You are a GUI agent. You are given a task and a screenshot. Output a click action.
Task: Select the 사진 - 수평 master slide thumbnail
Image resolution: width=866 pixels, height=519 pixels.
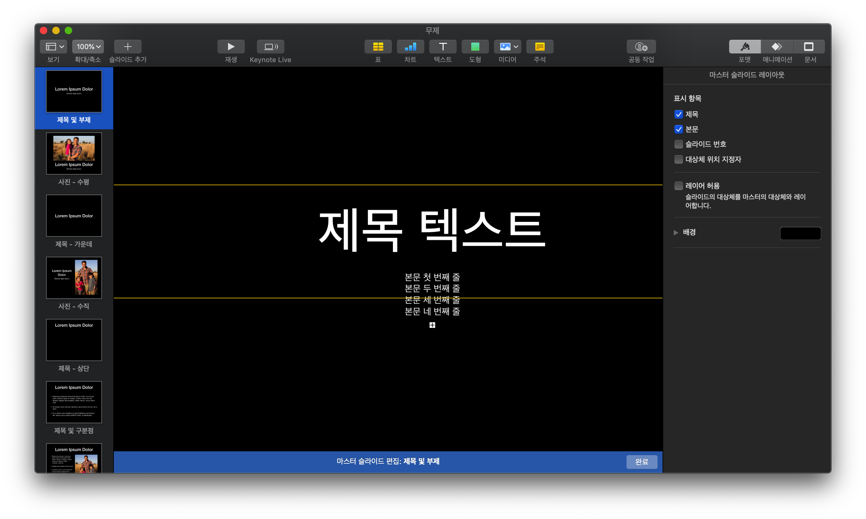[74, 154]
